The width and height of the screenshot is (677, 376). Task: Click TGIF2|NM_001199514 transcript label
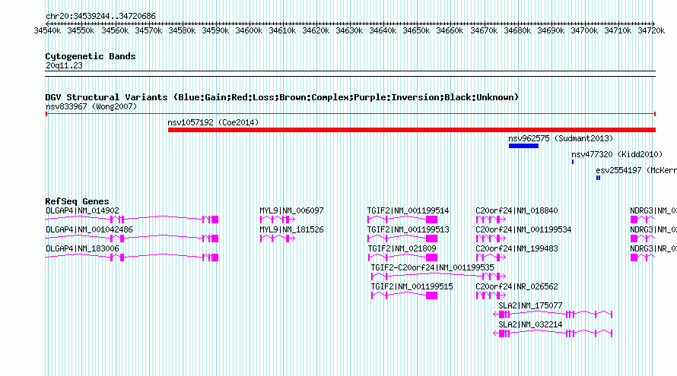[x=408, y=211]
